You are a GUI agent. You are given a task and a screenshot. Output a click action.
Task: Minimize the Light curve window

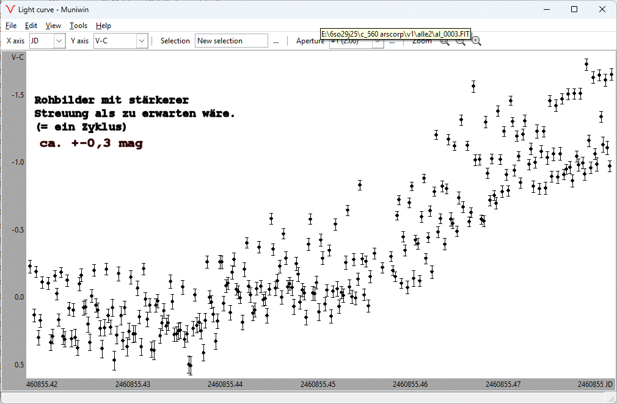(x=546, y=9)
